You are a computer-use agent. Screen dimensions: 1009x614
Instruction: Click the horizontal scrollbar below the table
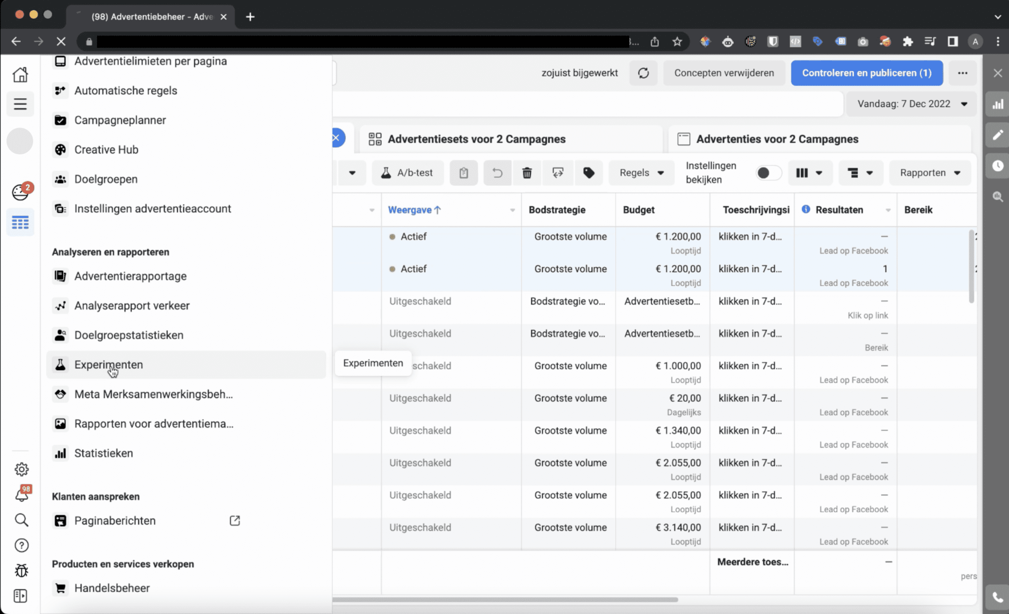(x=505, y=600)
